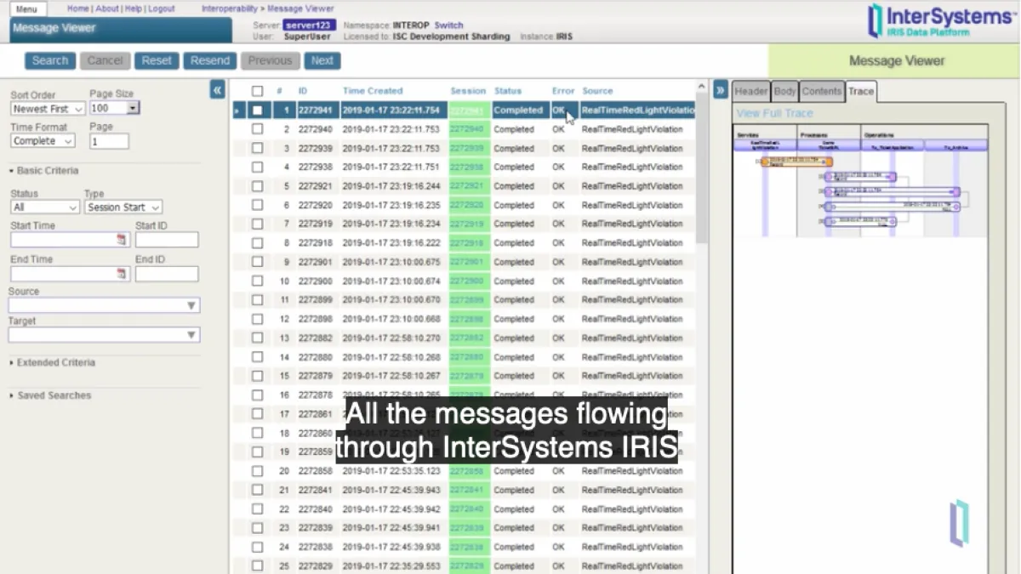Switch to the Contents tab
This screenshot has width=1021, height=574.
click(x=822, y=92)
